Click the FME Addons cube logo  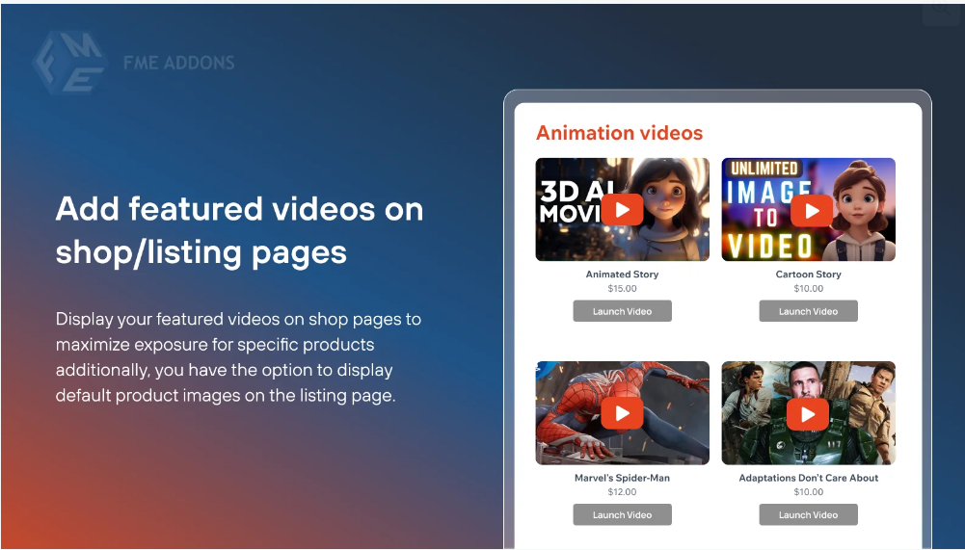pos(69,63)
